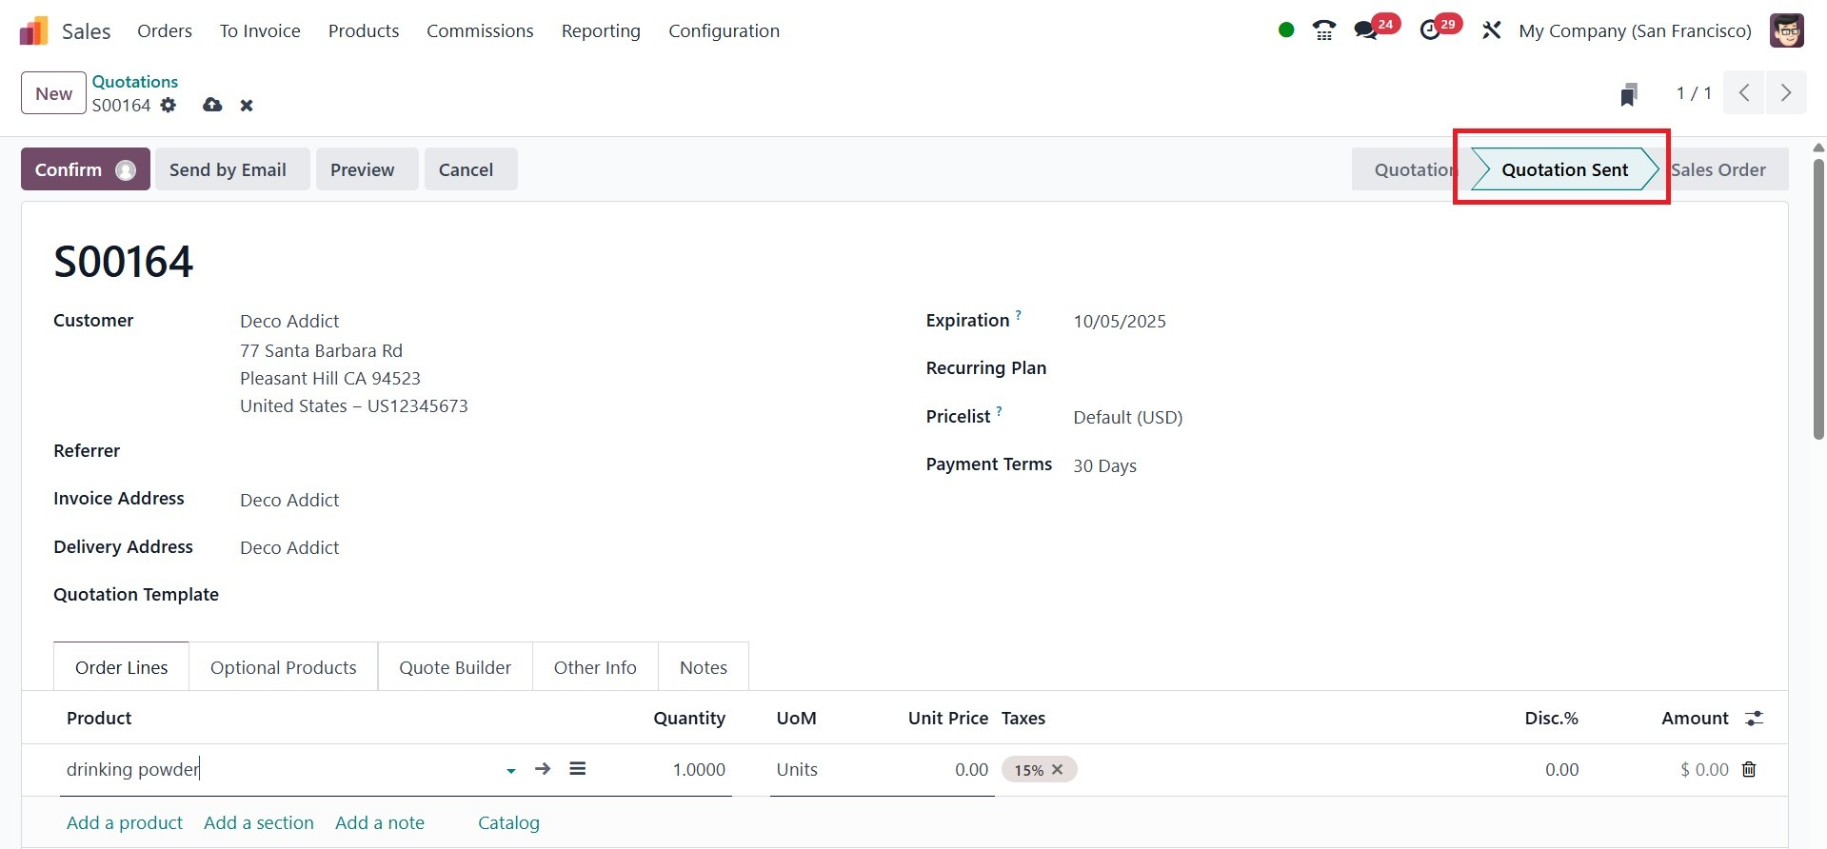This screenshot has height=849, width=1827.
Task: Go to previous record arrow
Action: click(x=1744, y=93)
